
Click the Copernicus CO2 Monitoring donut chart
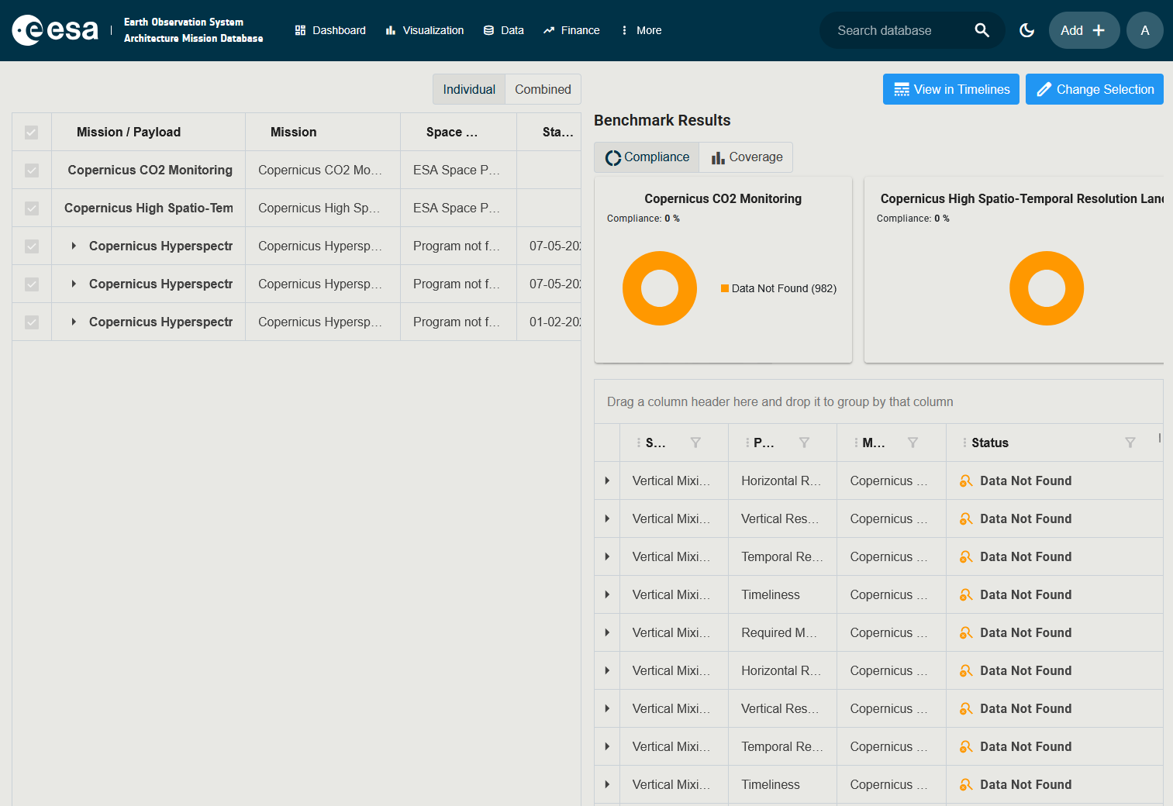point(660,288)
